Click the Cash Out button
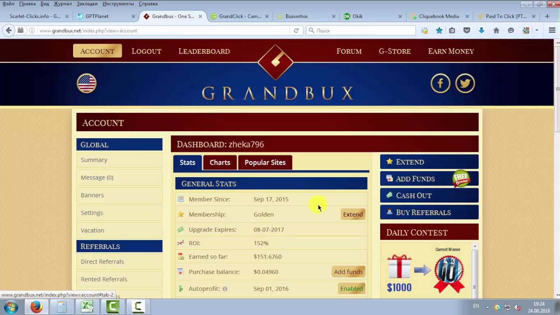 pos(429,195)
